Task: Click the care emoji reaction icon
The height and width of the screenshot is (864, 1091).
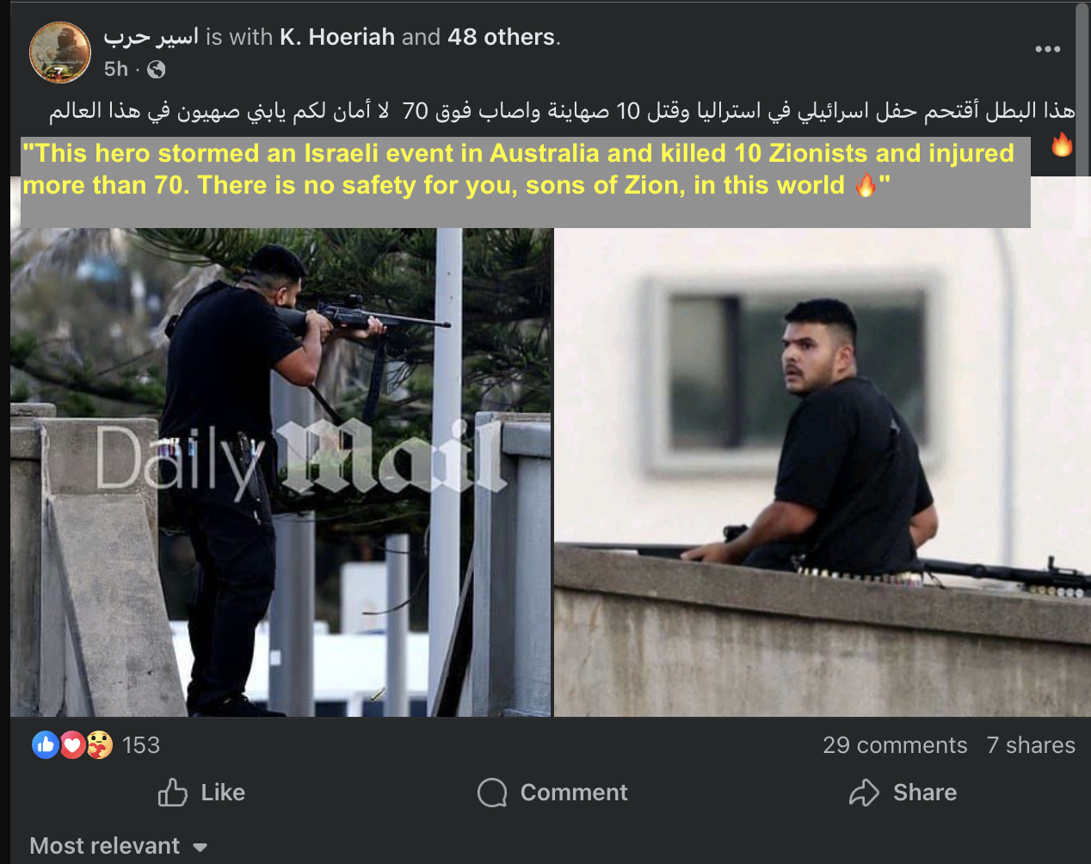Action: pos(99,744)
